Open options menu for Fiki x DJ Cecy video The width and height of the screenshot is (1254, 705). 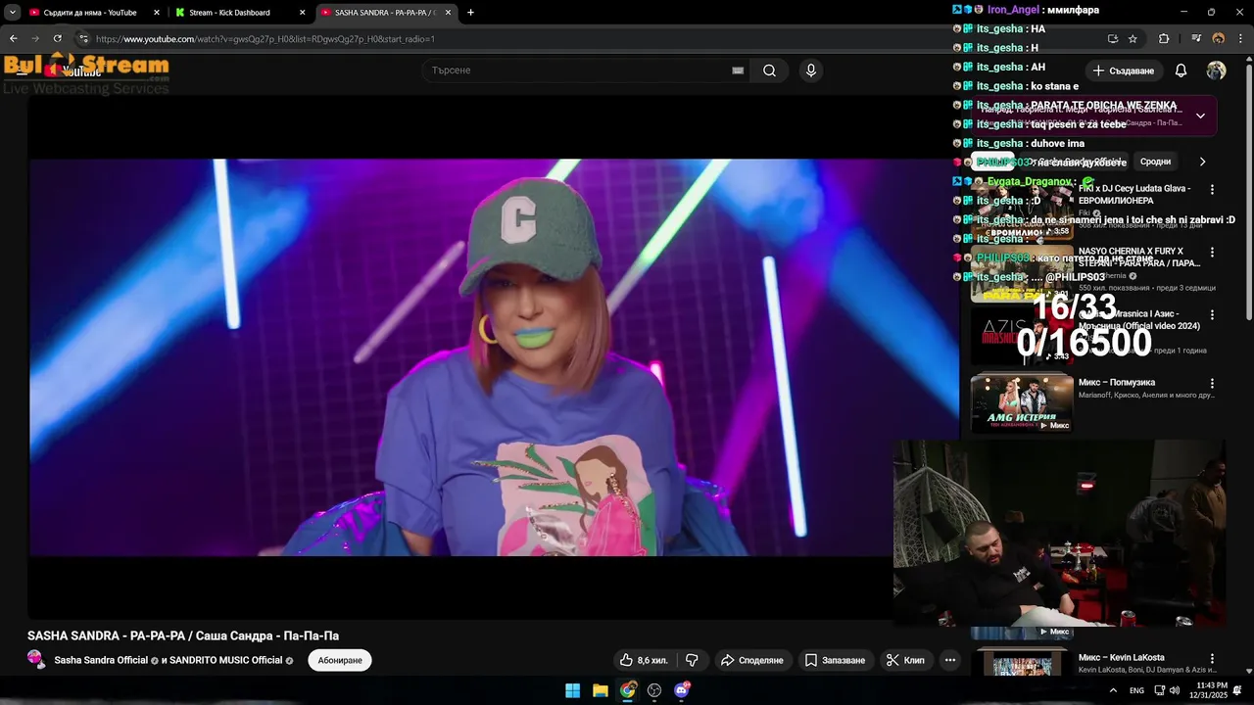point(1212,189)
